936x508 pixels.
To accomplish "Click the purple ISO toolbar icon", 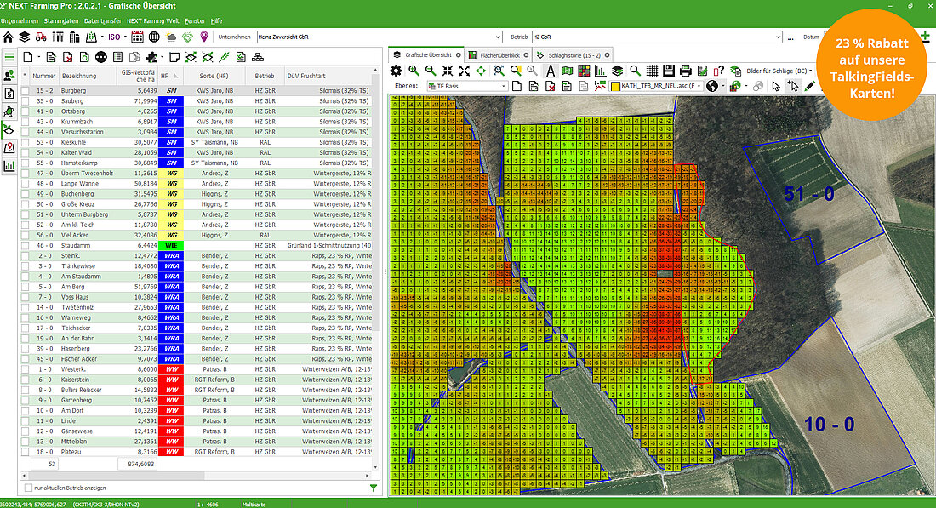I will tap(113, 37).
